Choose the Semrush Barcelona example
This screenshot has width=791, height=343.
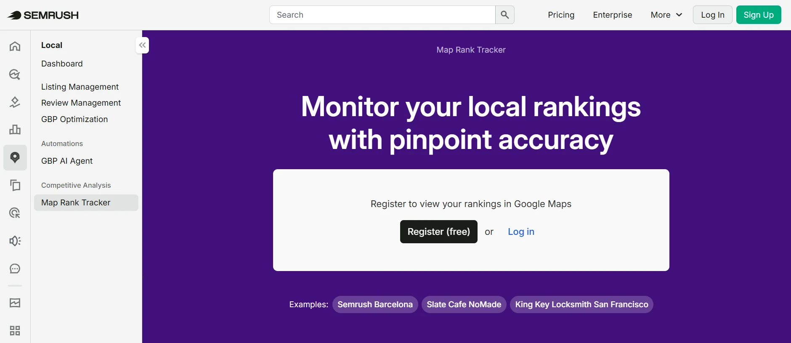point(375,304)
